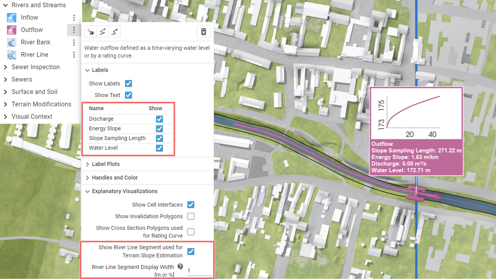
Task: Click the exclamation import-to-cube tool icon
Action: coord(90,32)
